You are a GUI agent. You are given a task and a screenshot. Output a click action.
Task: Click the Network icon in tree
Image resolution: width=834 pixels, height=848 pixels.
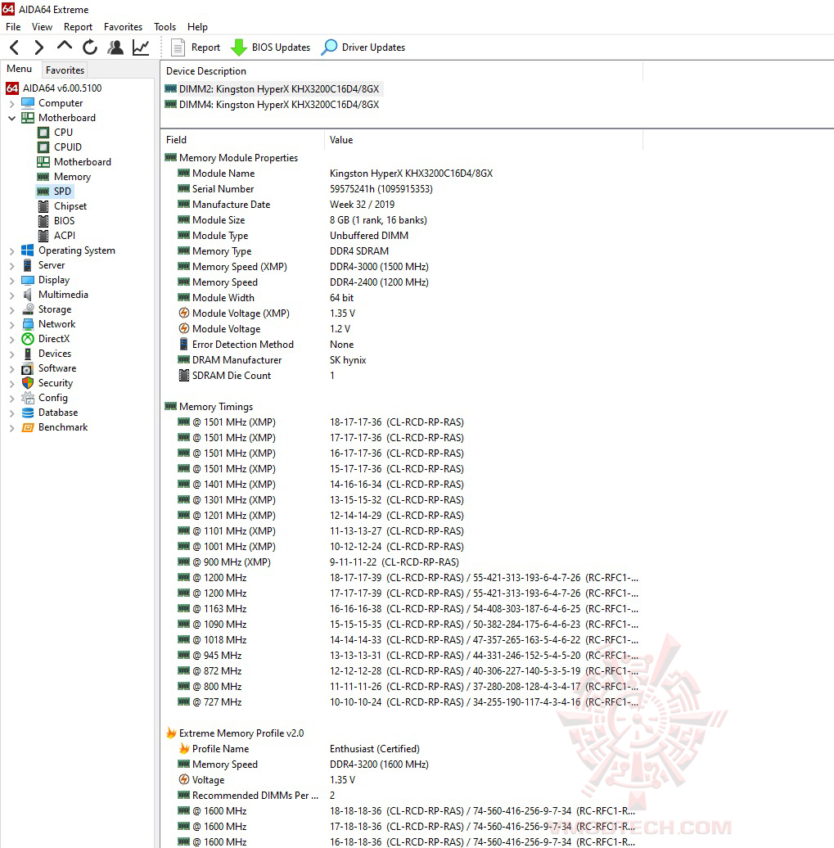(x=28, y=324)
